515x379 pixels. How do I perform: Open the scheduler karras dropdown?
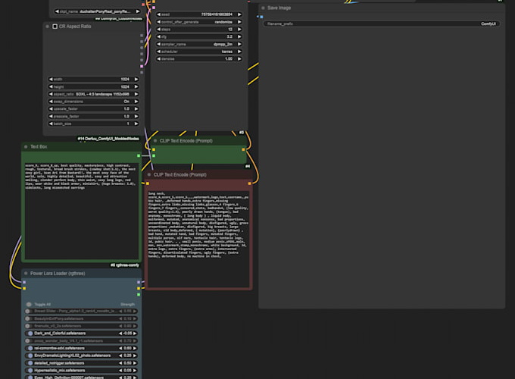200,51
